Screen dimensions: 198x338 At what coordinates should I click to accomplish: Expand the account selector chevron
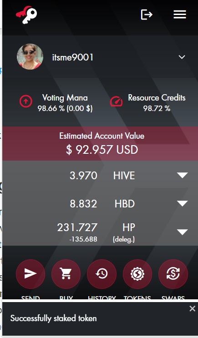(182, 57)
